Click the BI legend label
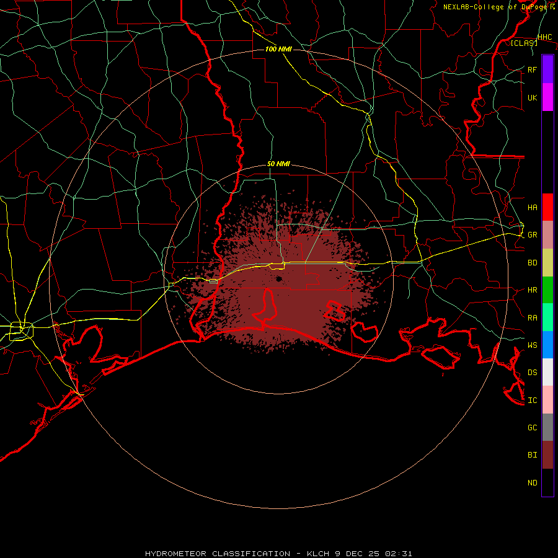This screenshot has height=558, width=558. point(532,455)
